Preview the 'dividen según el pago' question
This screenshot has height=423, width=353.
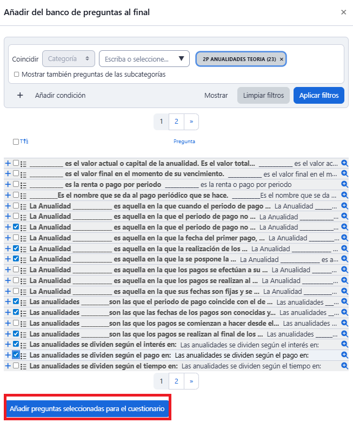tap(344, 355)
